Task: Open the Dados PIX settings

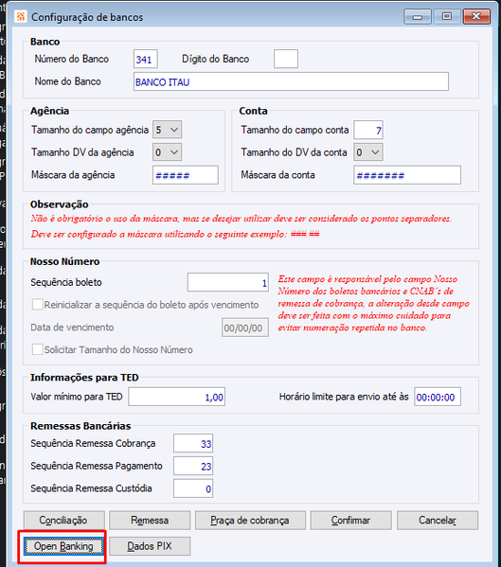Action: click(x=150, y=546)
